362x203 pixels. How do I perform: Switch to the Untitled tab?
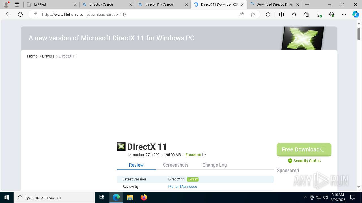pos(51,5)
